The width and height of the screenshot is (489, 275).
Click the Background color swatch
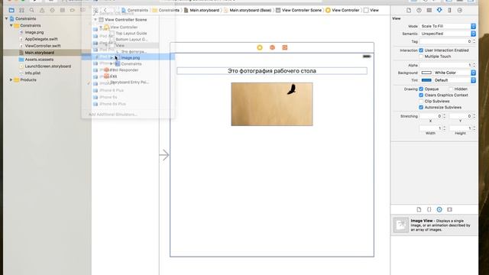(x=426, y=73)
